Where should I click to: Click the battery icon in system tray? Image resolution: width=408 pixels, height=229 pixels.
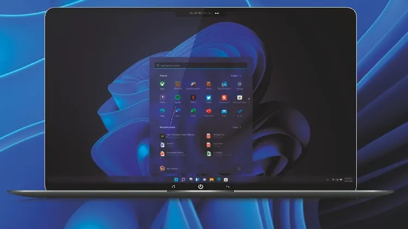click(x=341, y=180)
